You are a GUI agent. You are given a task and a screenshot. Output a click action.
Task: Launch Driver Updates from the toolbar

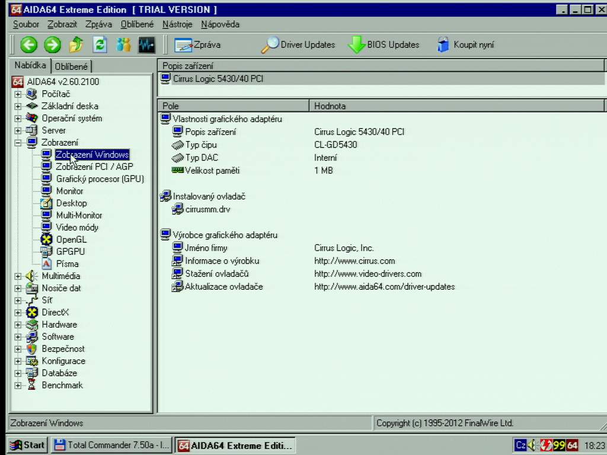(298, 45)
